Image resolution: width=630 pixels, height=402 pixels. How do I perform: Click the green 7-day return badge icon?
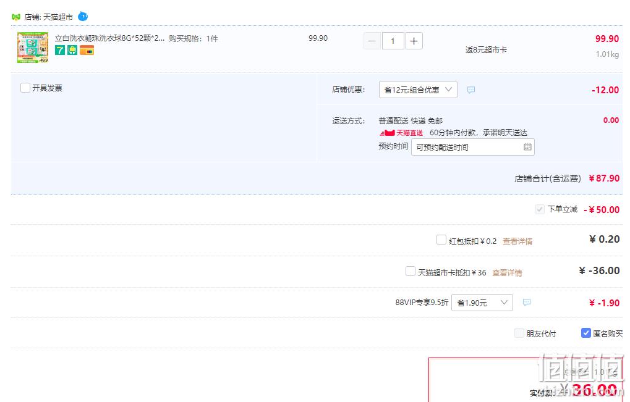pyautogui.click(x=60, y=50)
